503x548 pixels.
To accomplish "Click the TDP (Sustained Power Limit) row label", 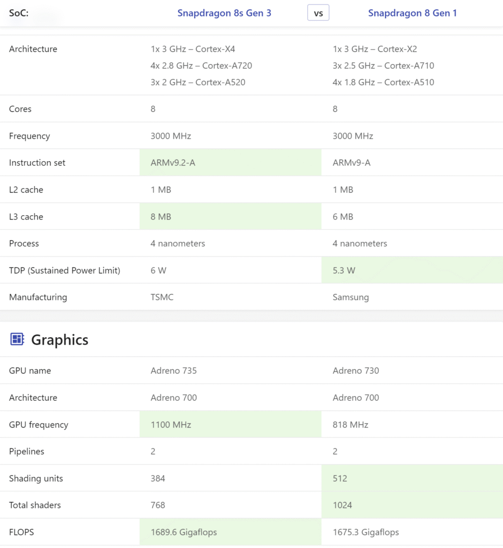I will (x=65, y=270).
